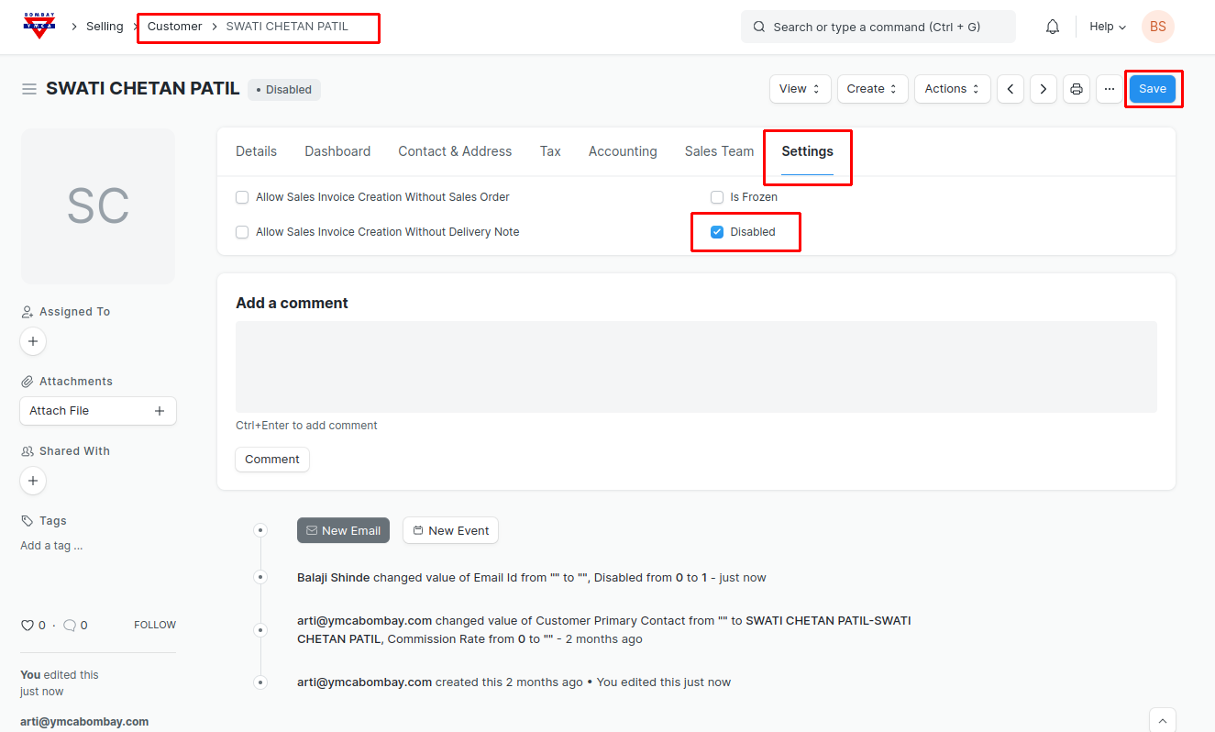Image resolution: width=1215 pixels, height=732 pixels.
Task: Open the Create dropdown menu
Action: coord(872,89)
